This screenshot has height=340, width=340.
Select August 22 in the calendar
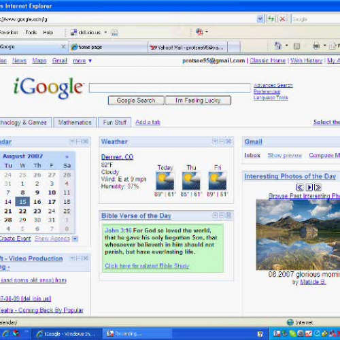click(x=22, y=211)
